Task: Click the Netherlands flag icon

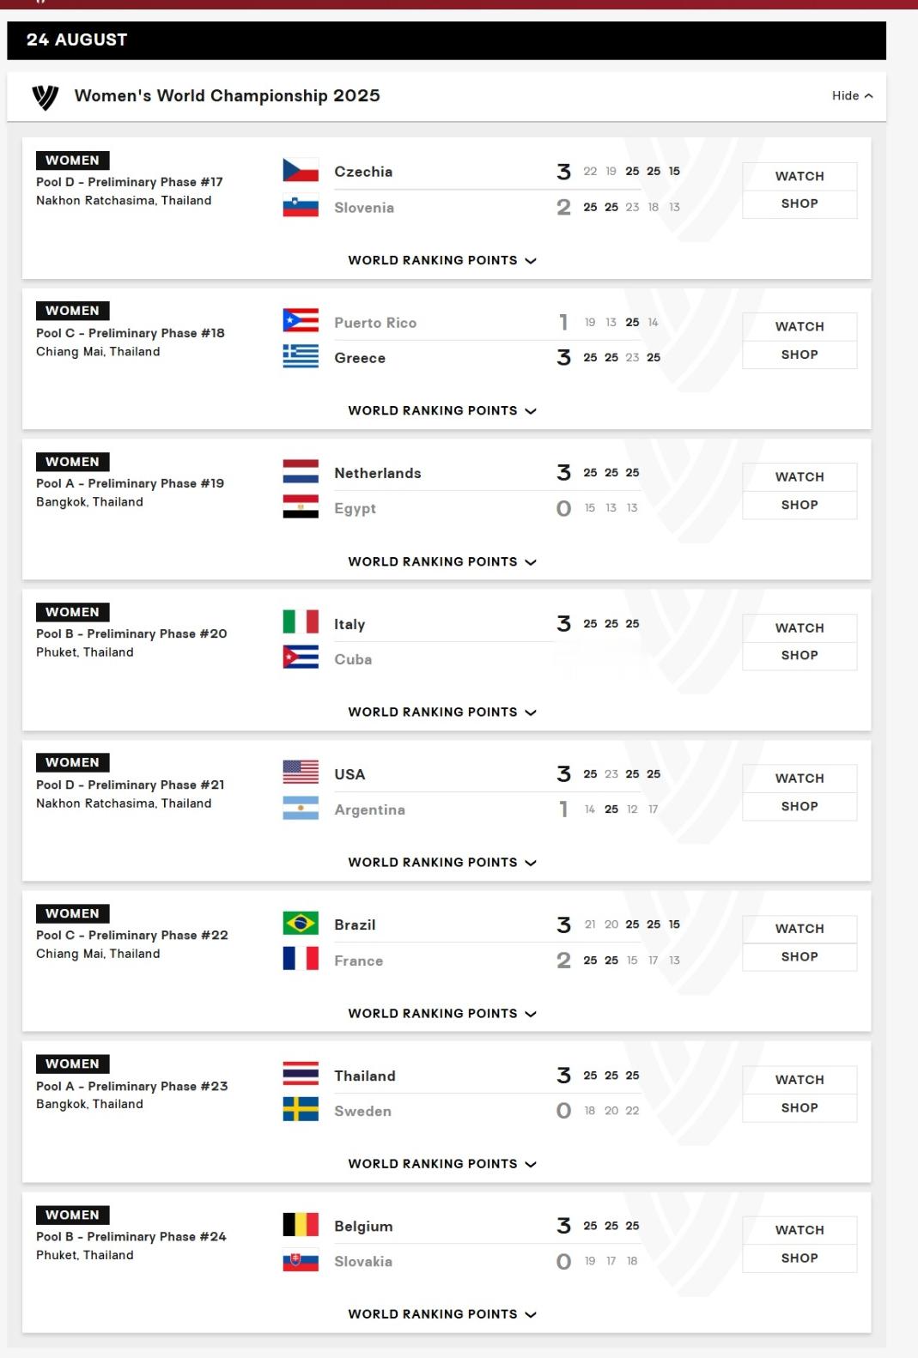Action: [301, 472]
